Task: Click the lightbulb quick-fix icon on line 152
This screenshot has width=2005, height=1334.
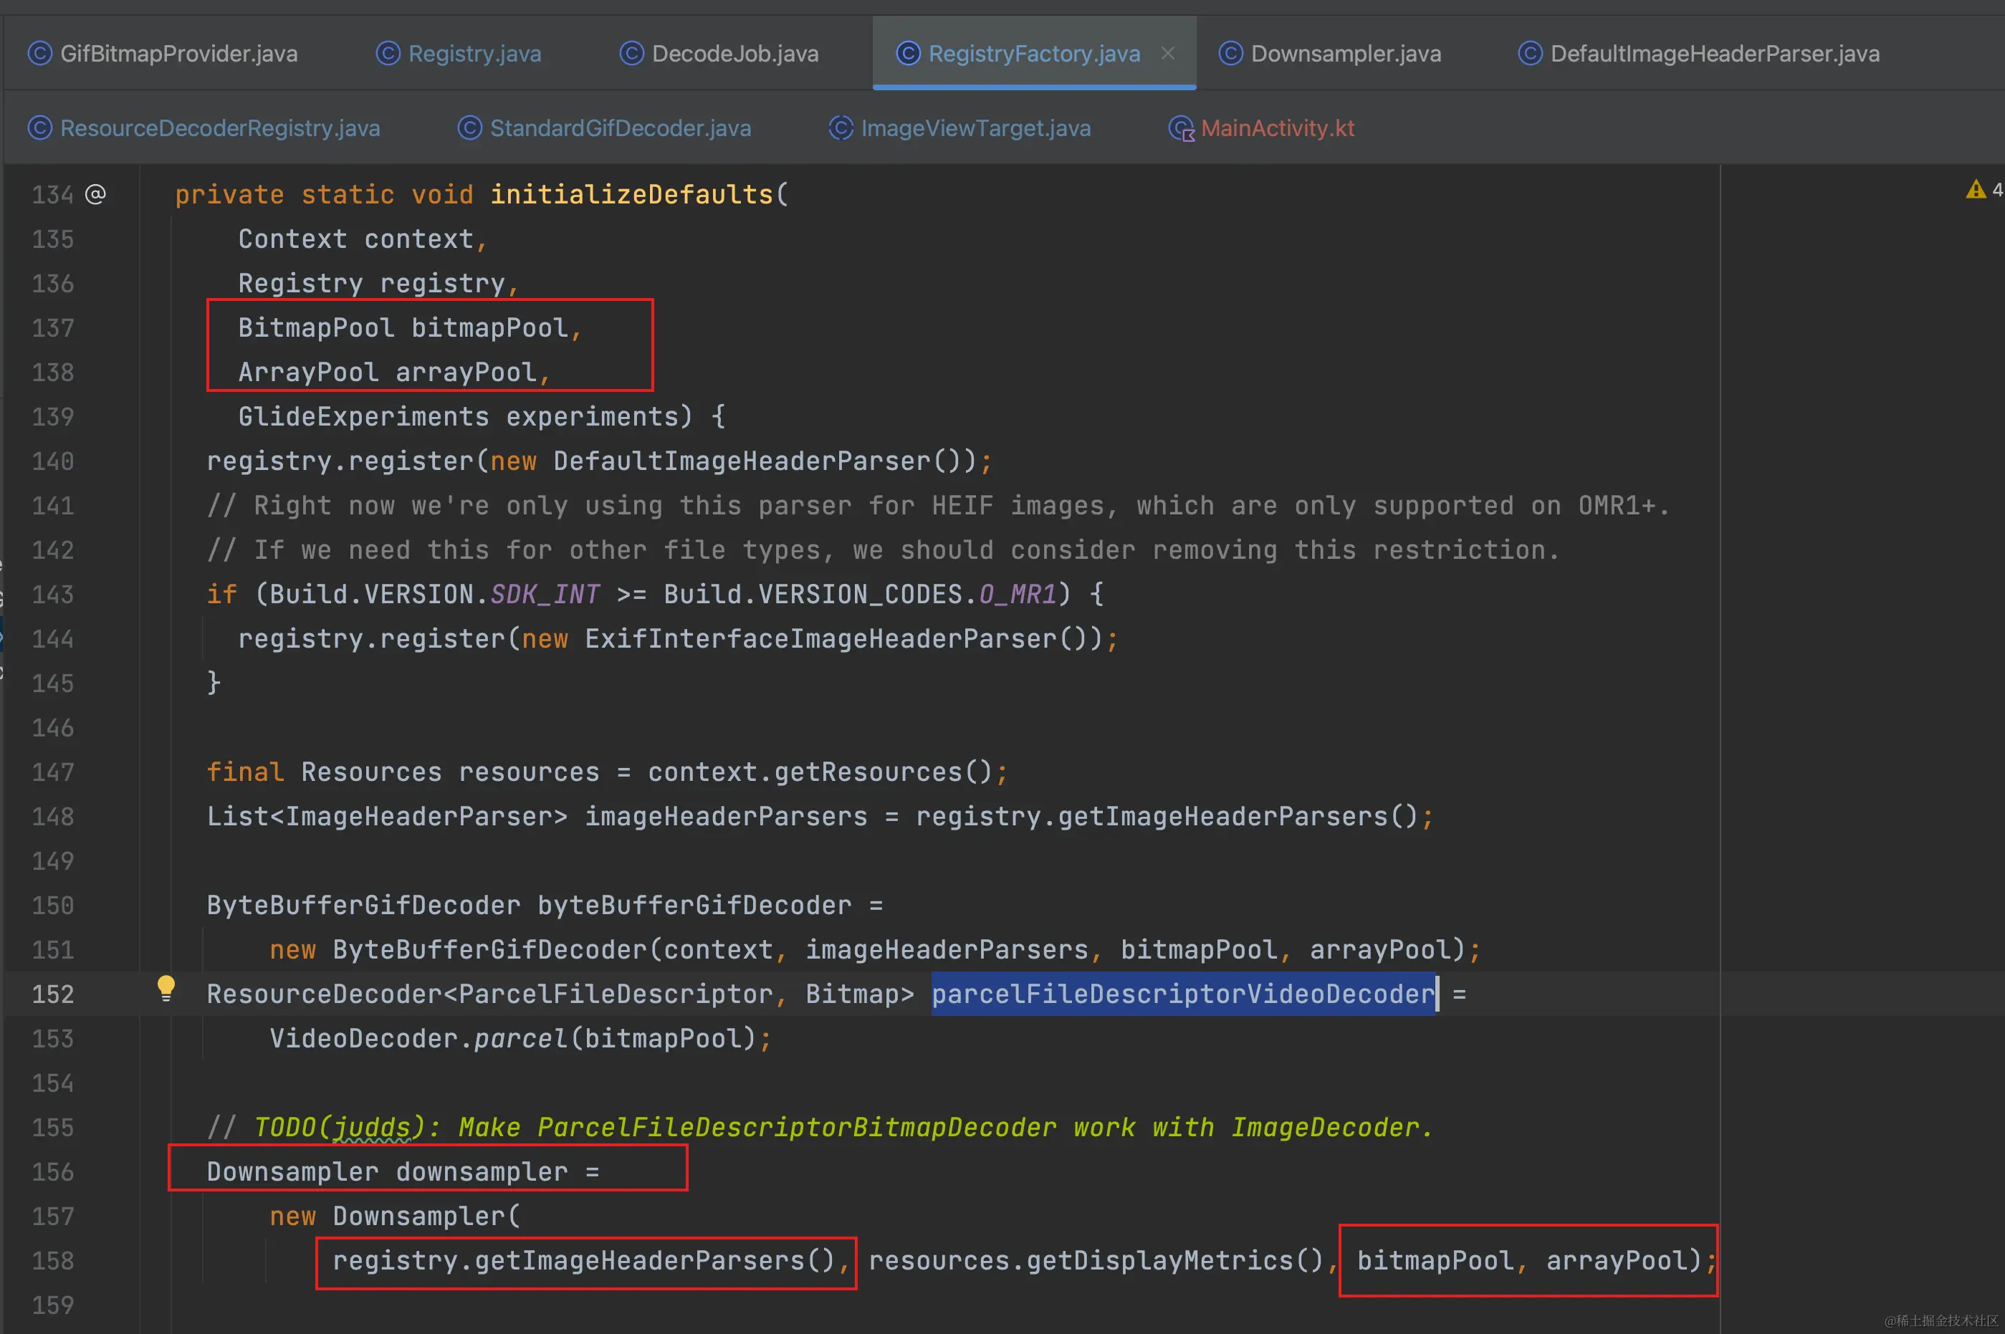Action: pos(166,989)
